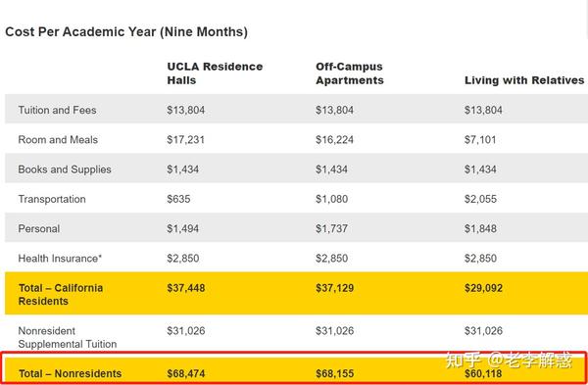Click the $68,474 nonresidents total

[x=186, y=373]
